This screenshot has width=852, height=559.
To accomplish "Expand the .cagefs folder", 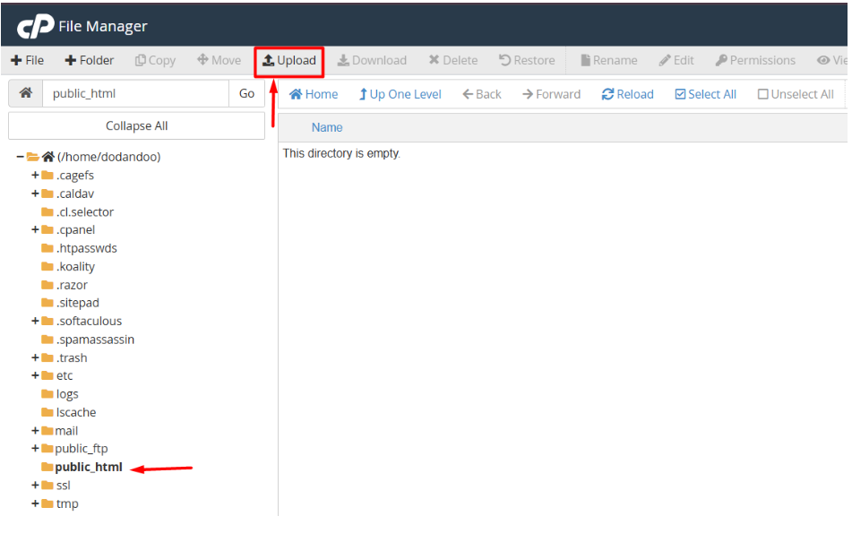I will point(35,176).
